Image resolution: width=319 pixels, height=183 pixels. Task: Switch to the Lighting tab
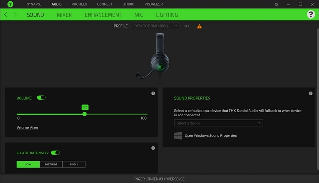click(167, 15)
